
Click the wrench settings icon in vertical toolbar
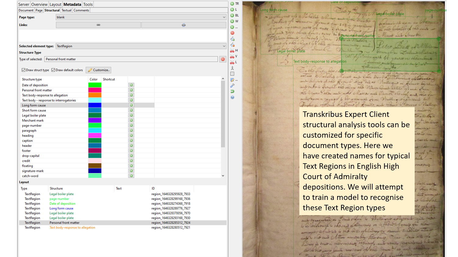(232, 85)
